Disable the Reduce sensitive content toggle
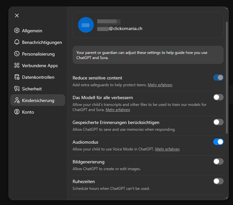 click(218, 77)
